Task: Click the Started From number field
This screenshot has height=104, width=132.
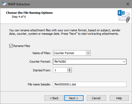Action: point(60,70)
